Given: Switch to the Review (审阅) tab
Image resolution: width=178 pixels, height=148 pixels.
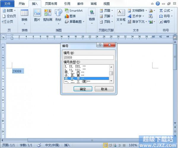Looking at the screenshot, I should click(93, 4).
